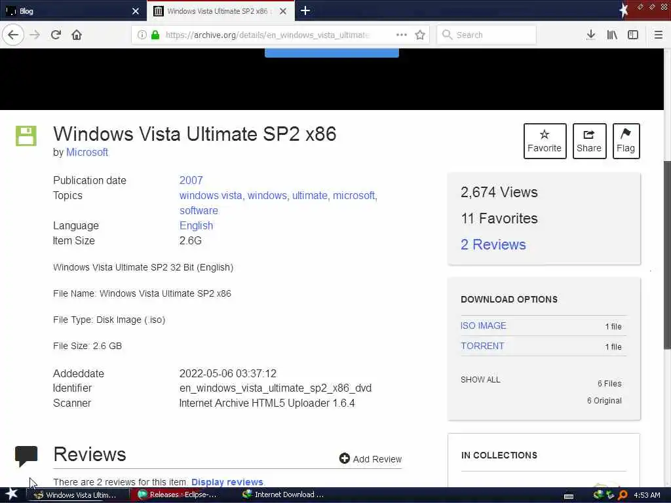
Task: Open the downloads panel arrow
Action: [591, 35]
